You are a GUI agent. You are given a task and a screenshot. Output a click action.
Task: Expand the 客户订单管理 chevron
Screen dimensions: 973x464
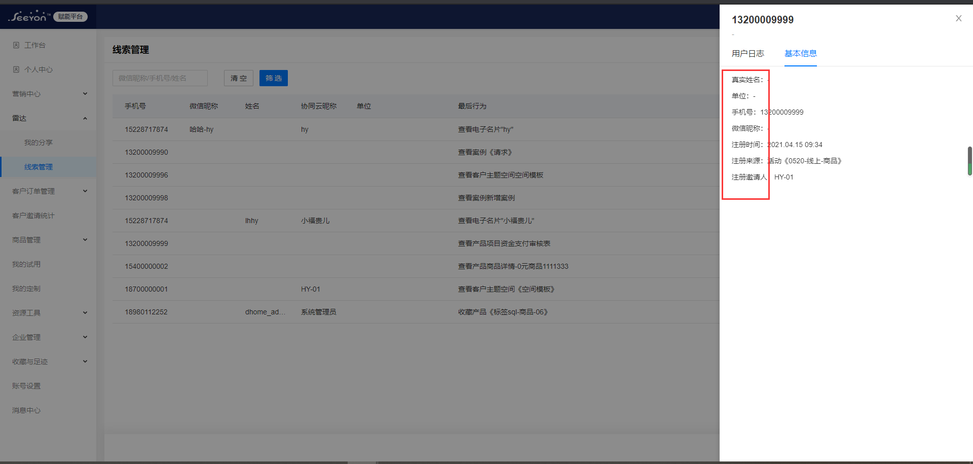click(85, 191)
